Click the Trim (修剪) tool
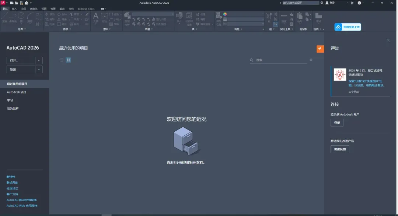Screen dimensions: 398x216 (x=74, y=14)
